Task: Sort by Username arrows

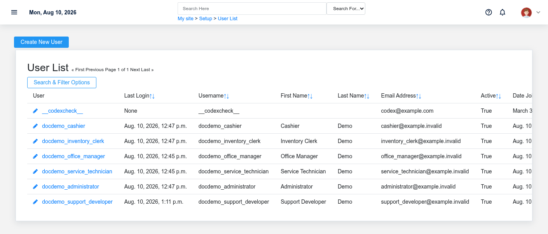Action: tap(227, 96)
